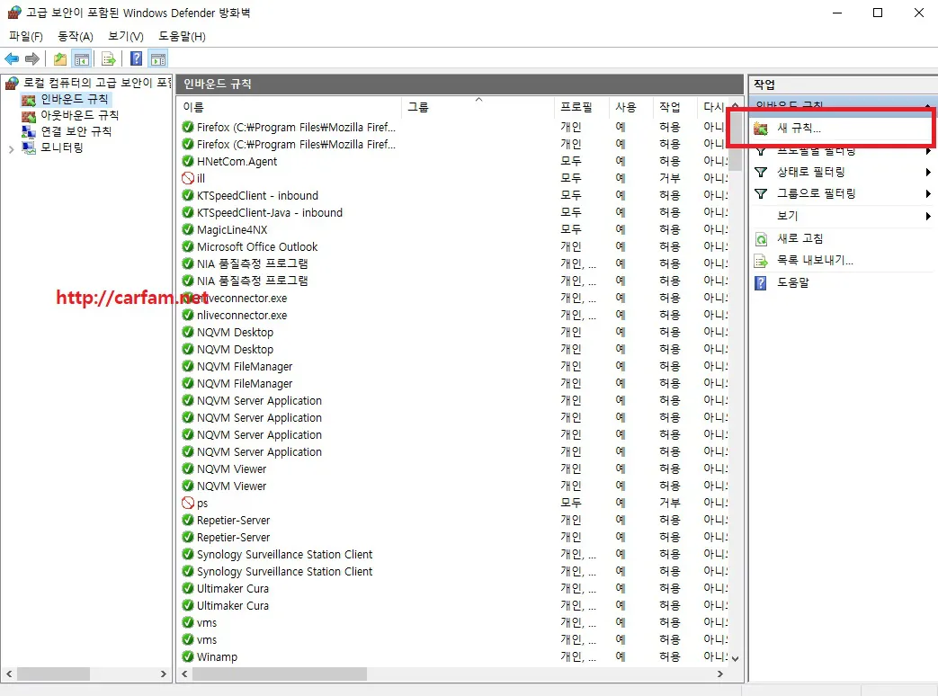938x696 pixels.
Task: Click the green check icon beside Microsoft Office Outlook
Action: click(x=188, y=246)
